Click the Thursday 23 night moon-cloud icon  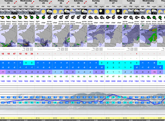(49, 12)
